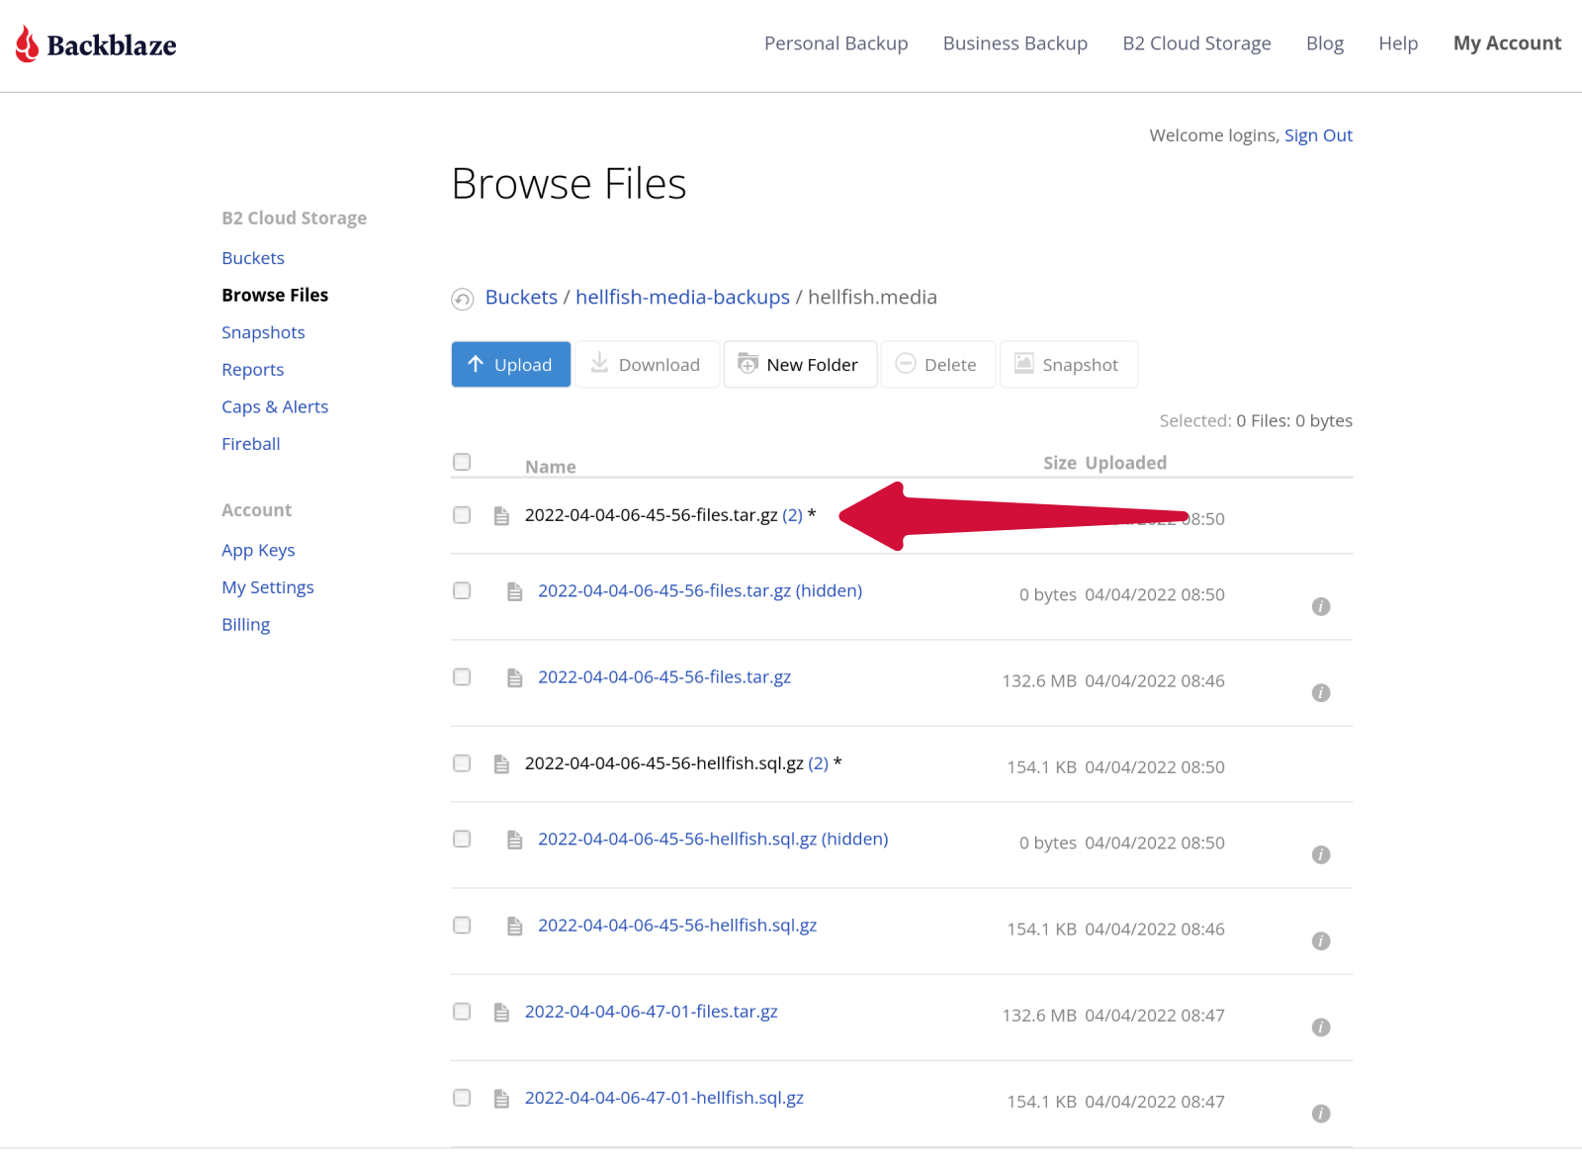Click file icon of hellfish.sql.gz (hidden) row

514,840
